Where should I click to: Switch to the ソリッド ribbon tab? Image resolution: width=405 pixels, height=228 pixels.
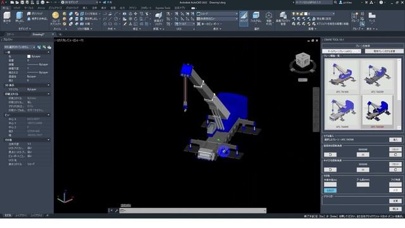(17, 8)
